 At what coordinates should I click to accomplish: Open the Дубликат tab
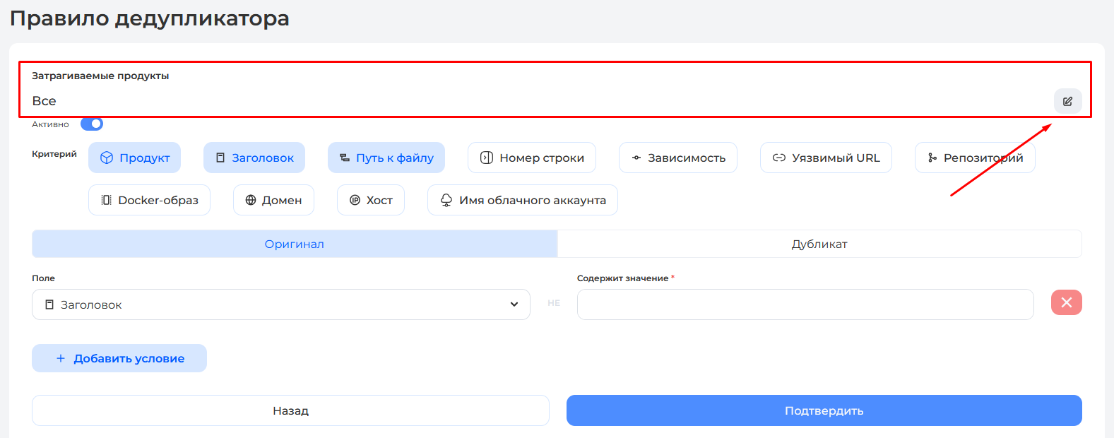[819, 244]
